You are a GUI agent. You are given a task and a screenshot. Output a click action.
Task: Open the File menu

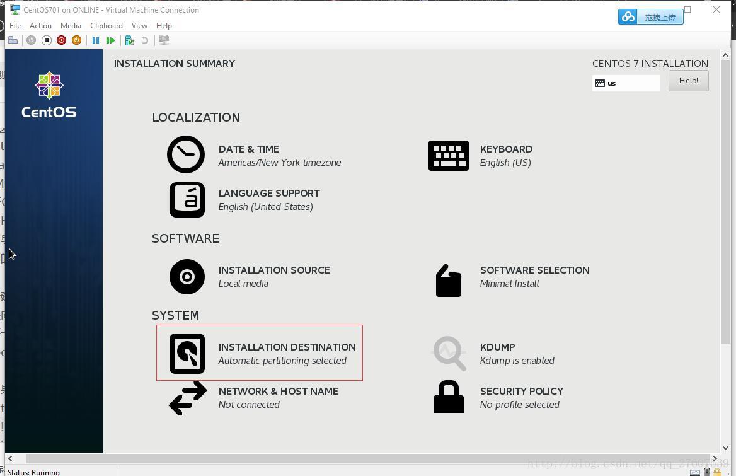click(x=15, y=25)
